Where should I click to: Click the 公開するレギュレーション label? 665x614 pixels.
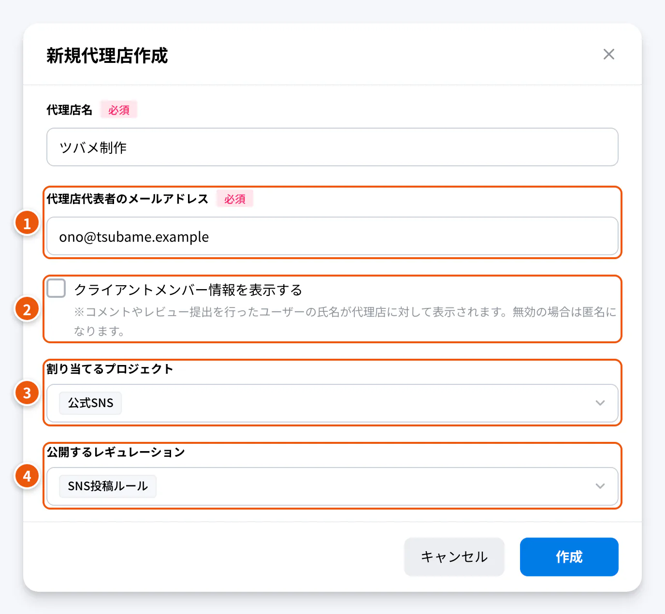116,452
